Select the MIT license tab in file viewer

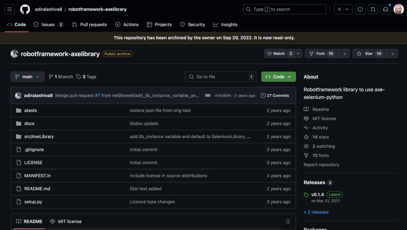click(66, 221)
